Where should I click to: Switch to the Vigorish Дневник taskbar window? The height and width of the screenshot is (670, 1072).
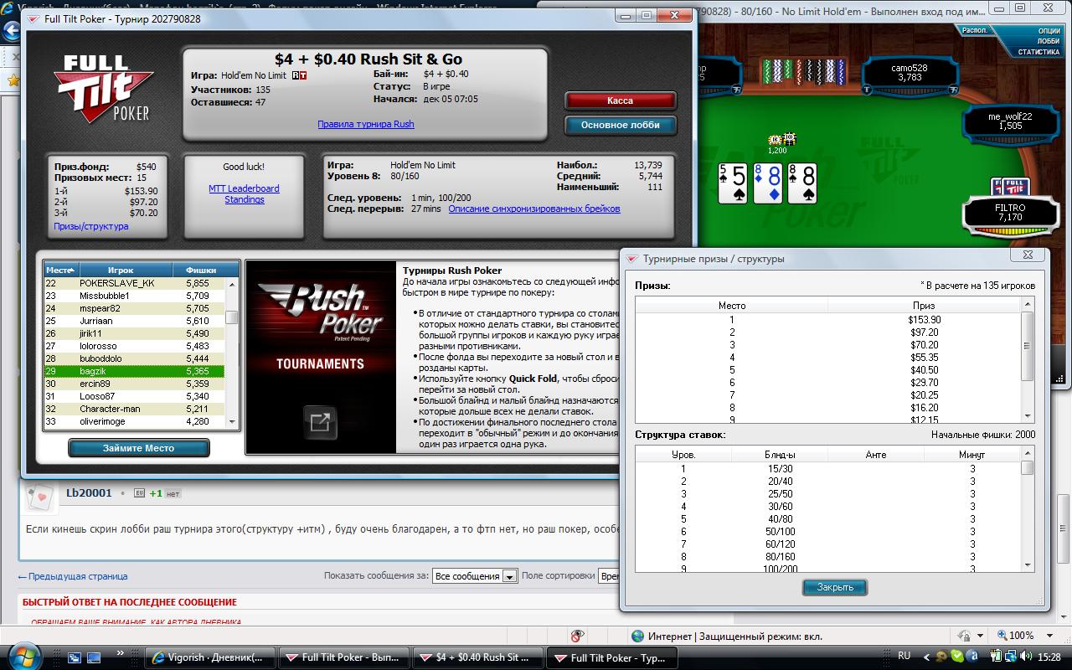(x=209, y=657)
